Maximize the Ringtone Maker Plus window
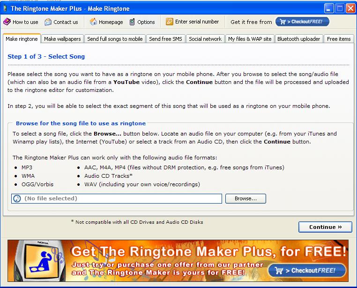 pyautogui.click(x=340, y=8)
